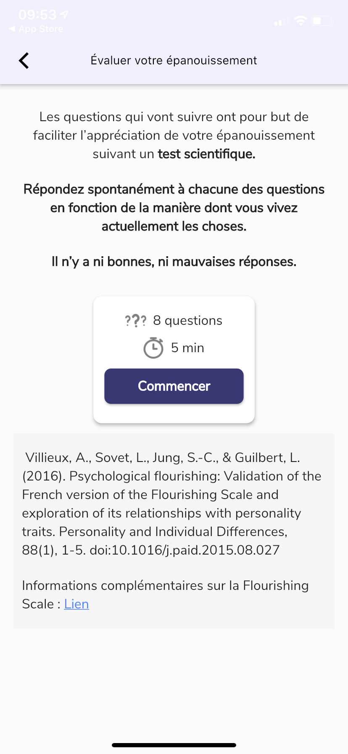Return to App Store via status bar
Image resolution: width=348 pixels, height=754 pixels.
click(x=37, y=29)
